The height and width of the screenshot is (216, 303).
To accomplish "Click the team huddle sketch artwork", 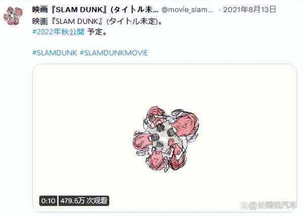I will (166, 138).
